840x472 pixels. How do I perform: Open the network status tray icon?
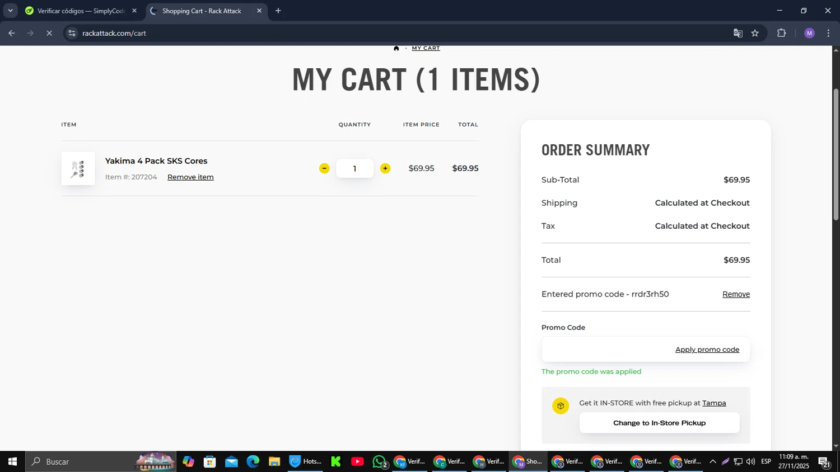click(738, 461)
